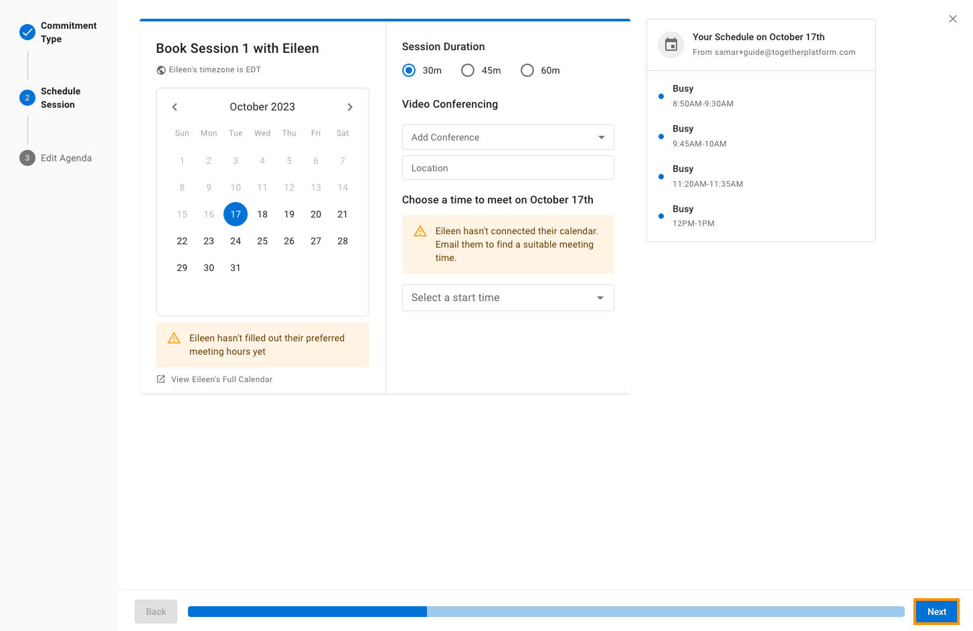Select October 28 on the calendar
973x631 pixels.
point(343,241)
